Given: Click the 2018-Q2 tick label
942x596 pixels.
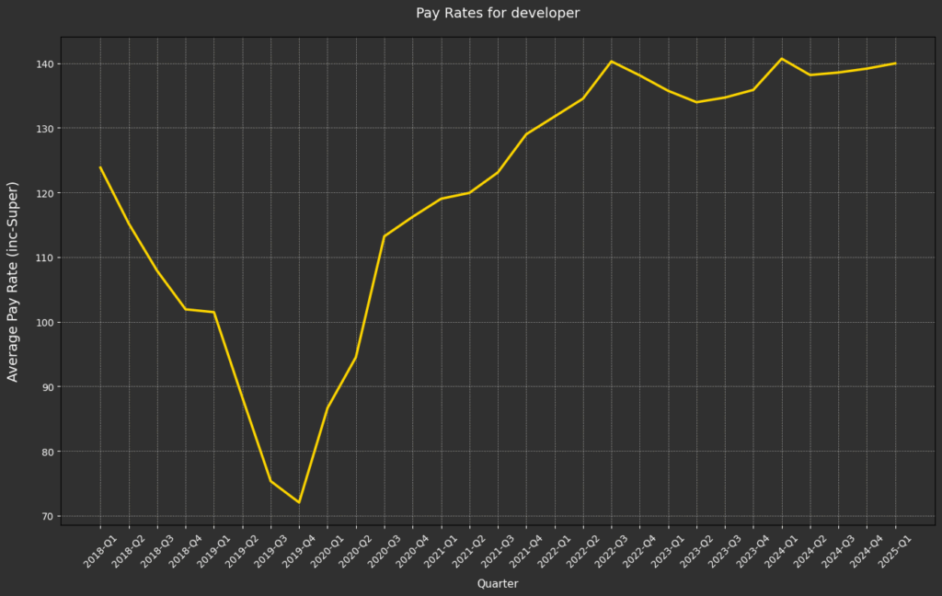Looking at the screenshot, I should pyautogui.click(x=128, y=552).
